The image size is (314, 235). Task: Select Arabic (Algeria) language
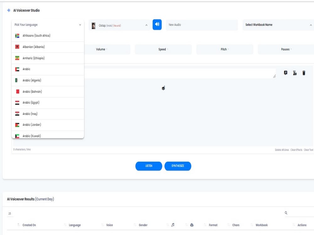pyautogui.click(x=48, y=80)
